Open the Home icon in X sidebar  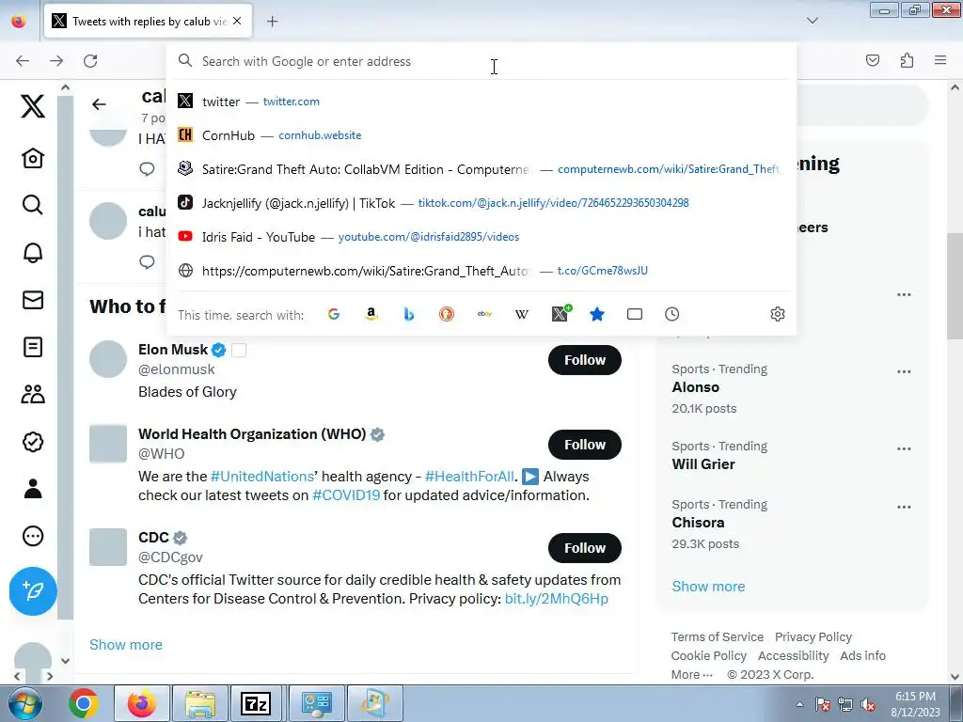coord(33,158)
